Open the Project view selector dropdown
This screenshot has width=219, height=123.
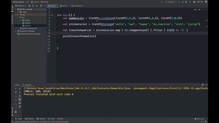(x=21, y=6)
